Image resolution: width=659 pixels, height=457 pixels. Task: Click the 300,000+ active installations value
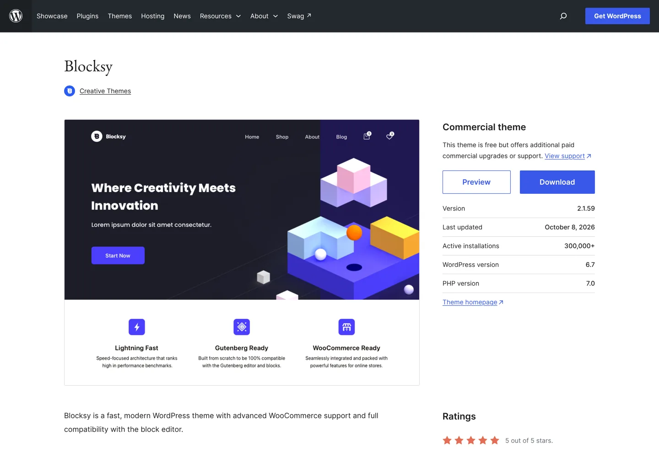(x=579, y=246)
